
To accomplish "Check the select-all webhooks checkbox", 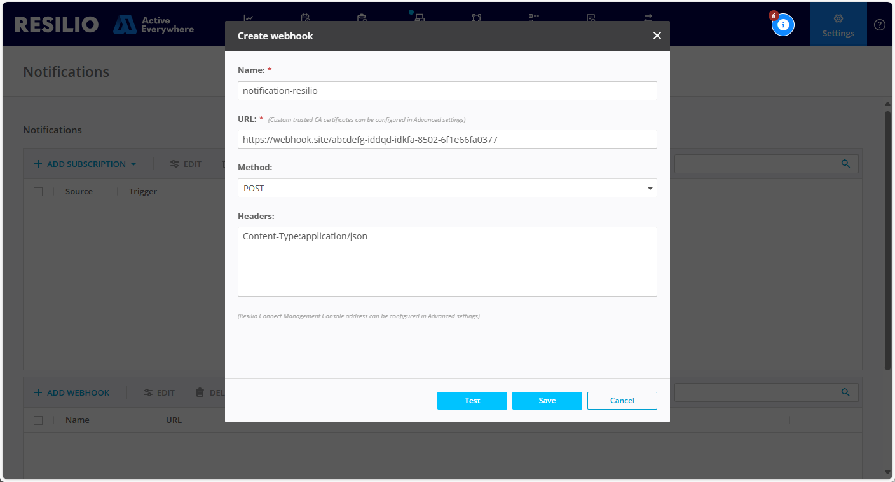I will 38,420.
